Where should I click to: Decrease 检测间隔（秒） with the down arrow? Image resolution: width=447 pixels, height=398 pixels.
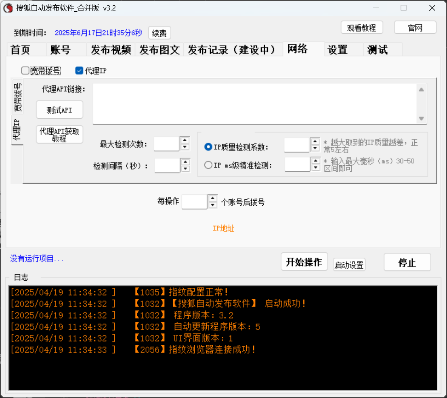coord(185,169)
